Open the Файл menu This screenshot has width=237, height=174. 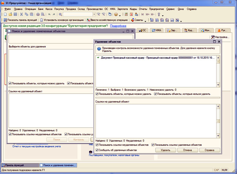8,9
